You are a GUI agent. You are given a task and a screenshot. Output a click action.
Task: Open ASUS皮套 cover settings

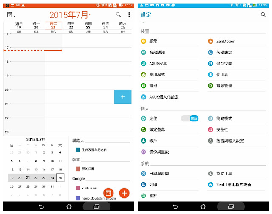[x=170, y=63]
